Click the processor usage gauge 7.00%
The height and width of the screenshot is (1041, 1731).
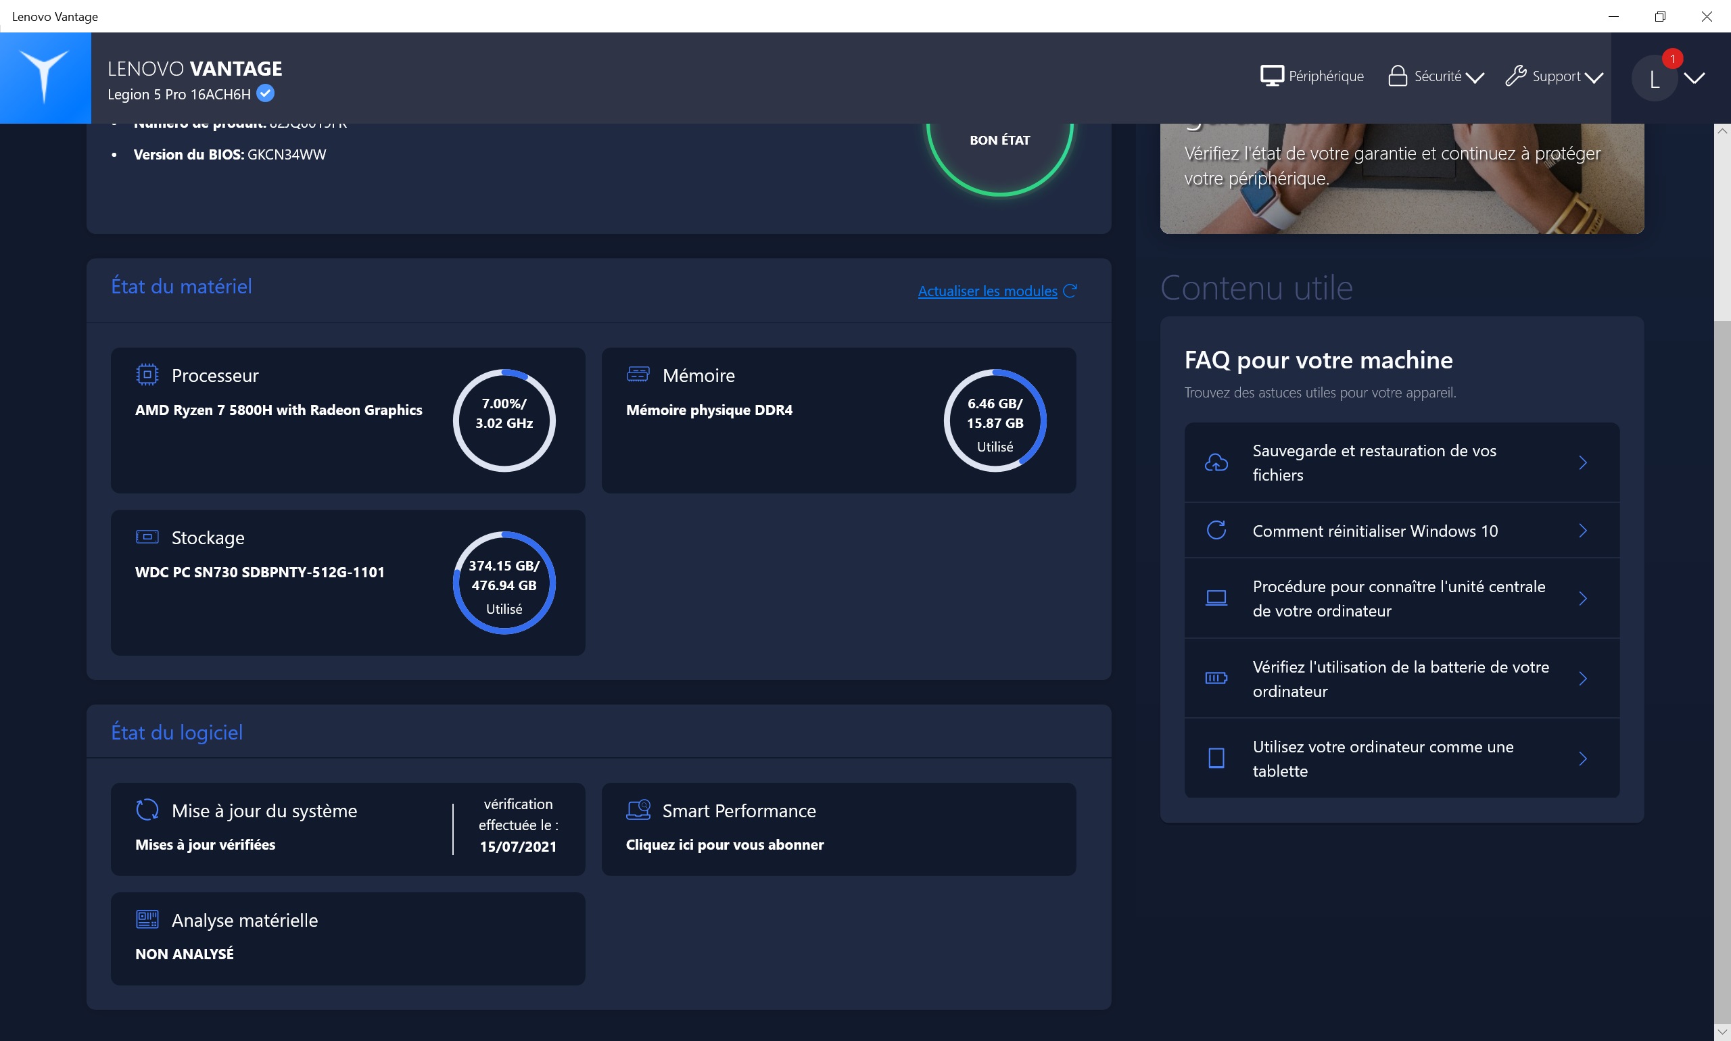(504, 420)
